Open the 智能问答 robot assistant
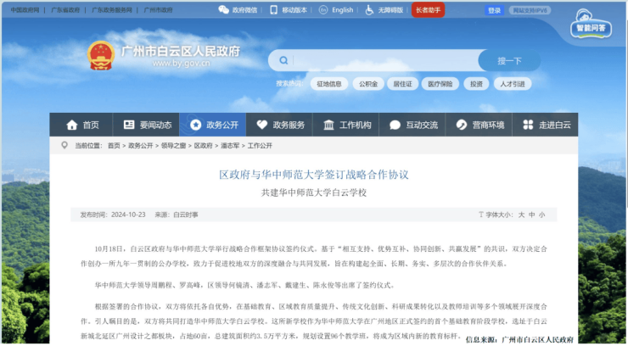 click(x=591, y=24)
